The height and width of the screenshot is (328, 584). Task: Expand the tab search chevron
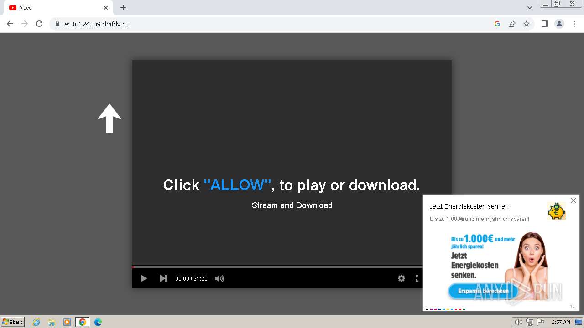pyautogui.click(x=530, y=8)
